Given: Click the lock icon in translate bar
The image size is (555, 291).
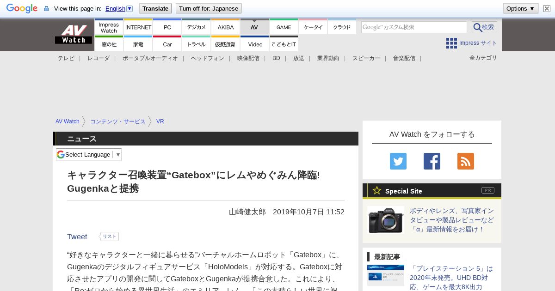Looking at the screenshot, I should point(46,9).
